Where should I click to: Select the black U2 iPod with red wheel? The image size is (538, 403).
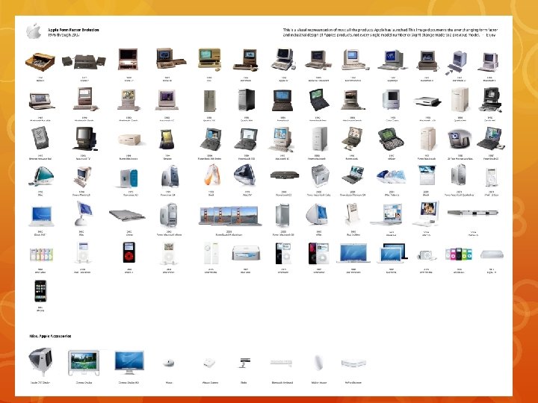[x=129, y=252]
